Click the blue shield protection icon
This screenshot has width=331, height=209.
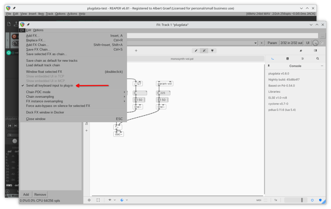point(320,200)
